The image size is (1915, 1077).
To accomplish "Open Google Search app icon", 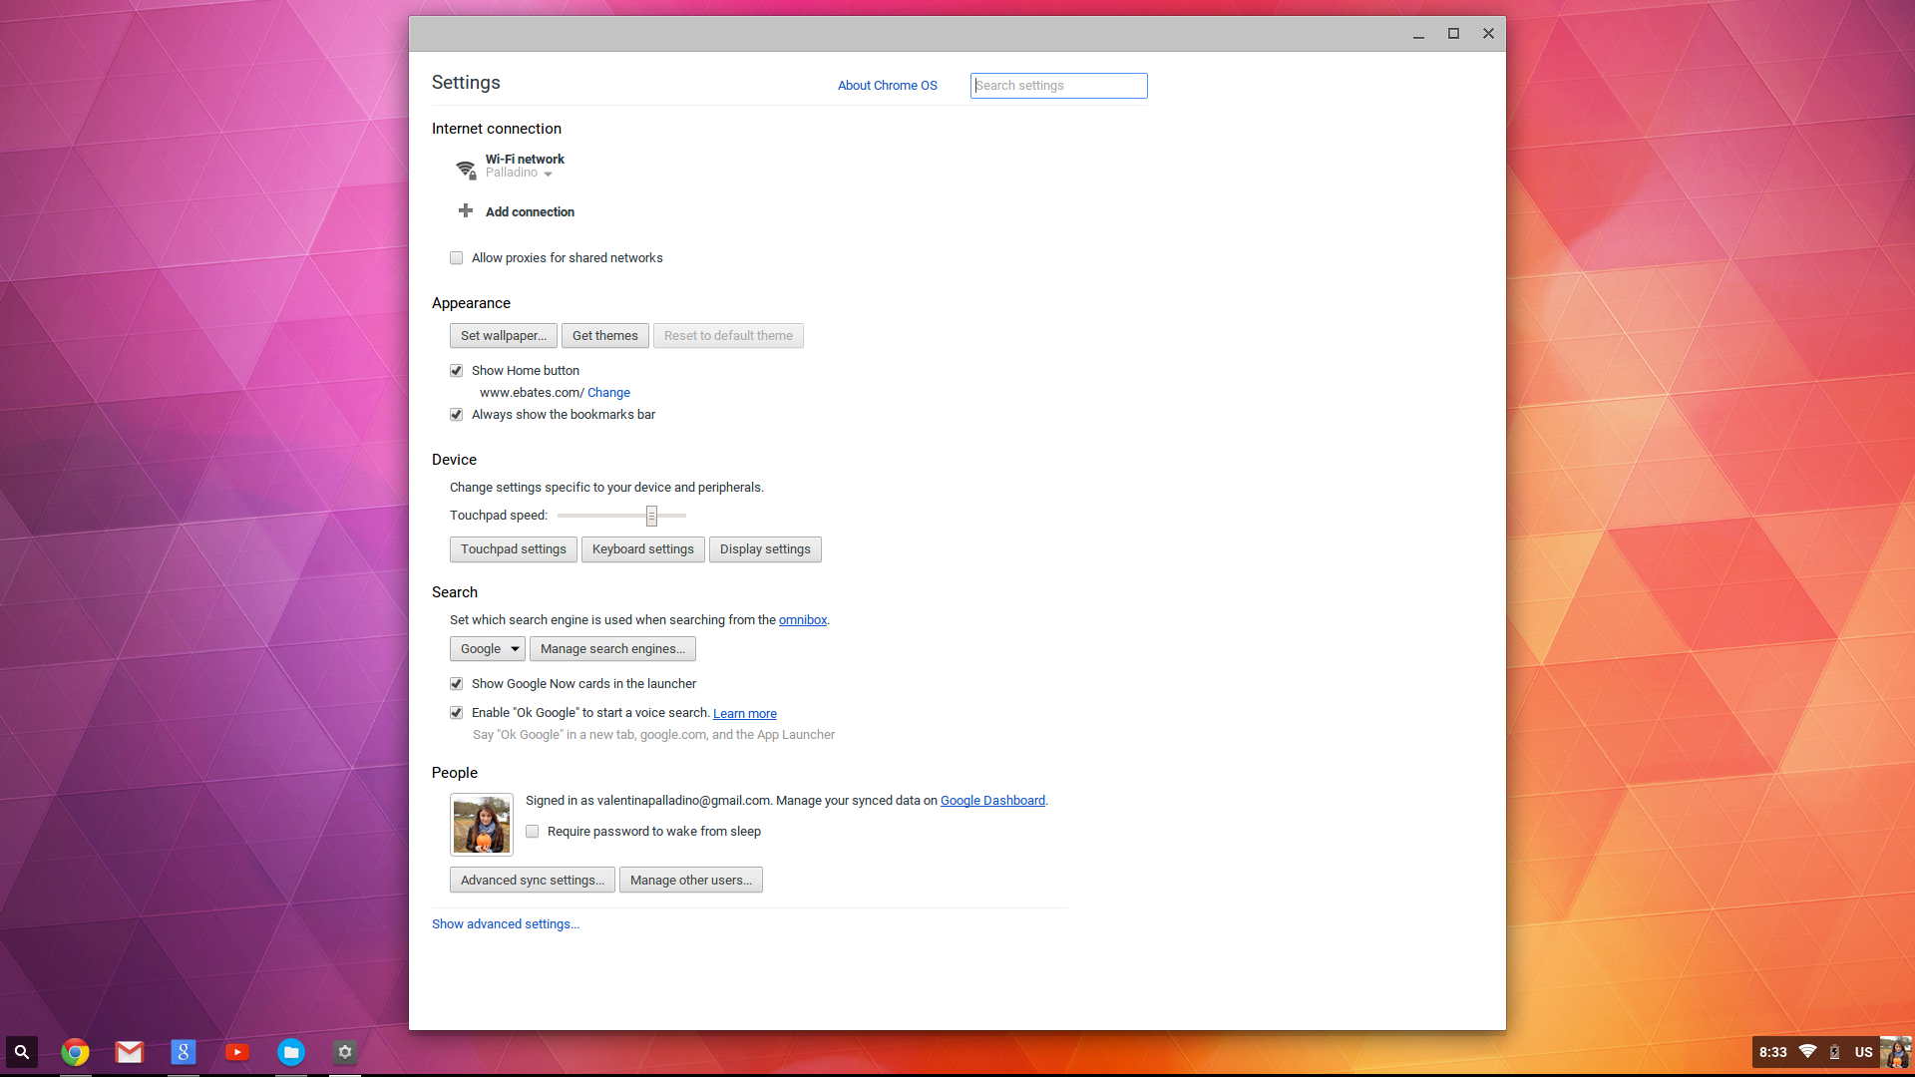I will coord(183,1052).
